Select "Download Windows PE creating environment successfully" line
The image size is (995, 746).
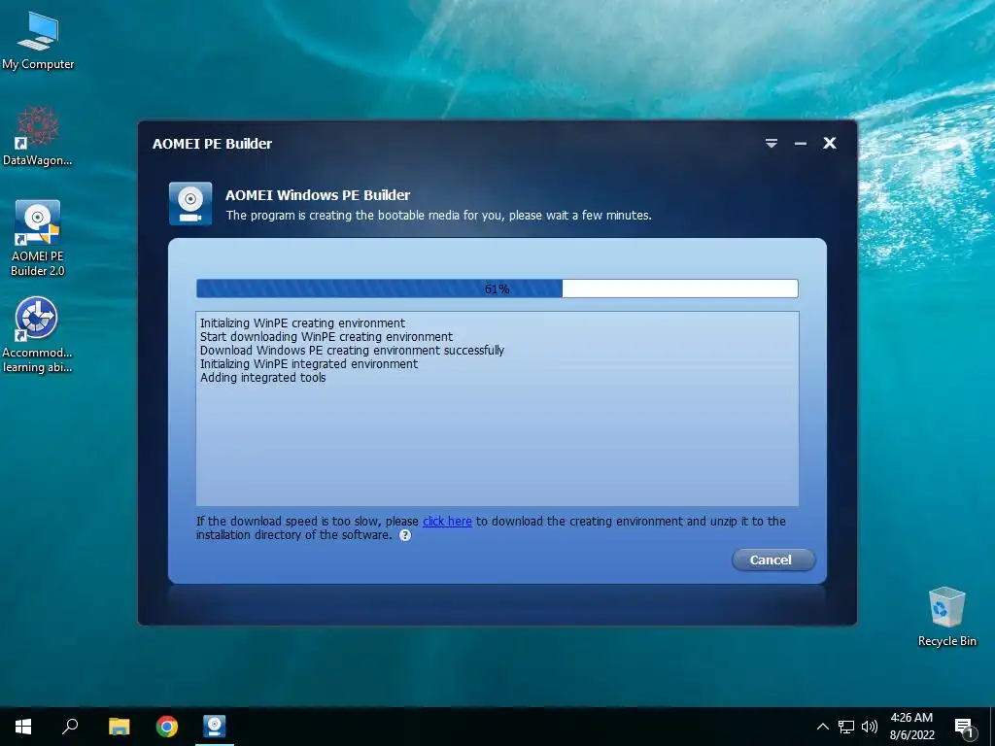tap(352, 350)
